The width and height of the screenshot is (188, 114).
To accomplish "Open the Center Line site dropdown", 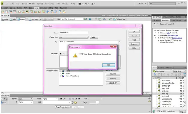I will (162, 71).
